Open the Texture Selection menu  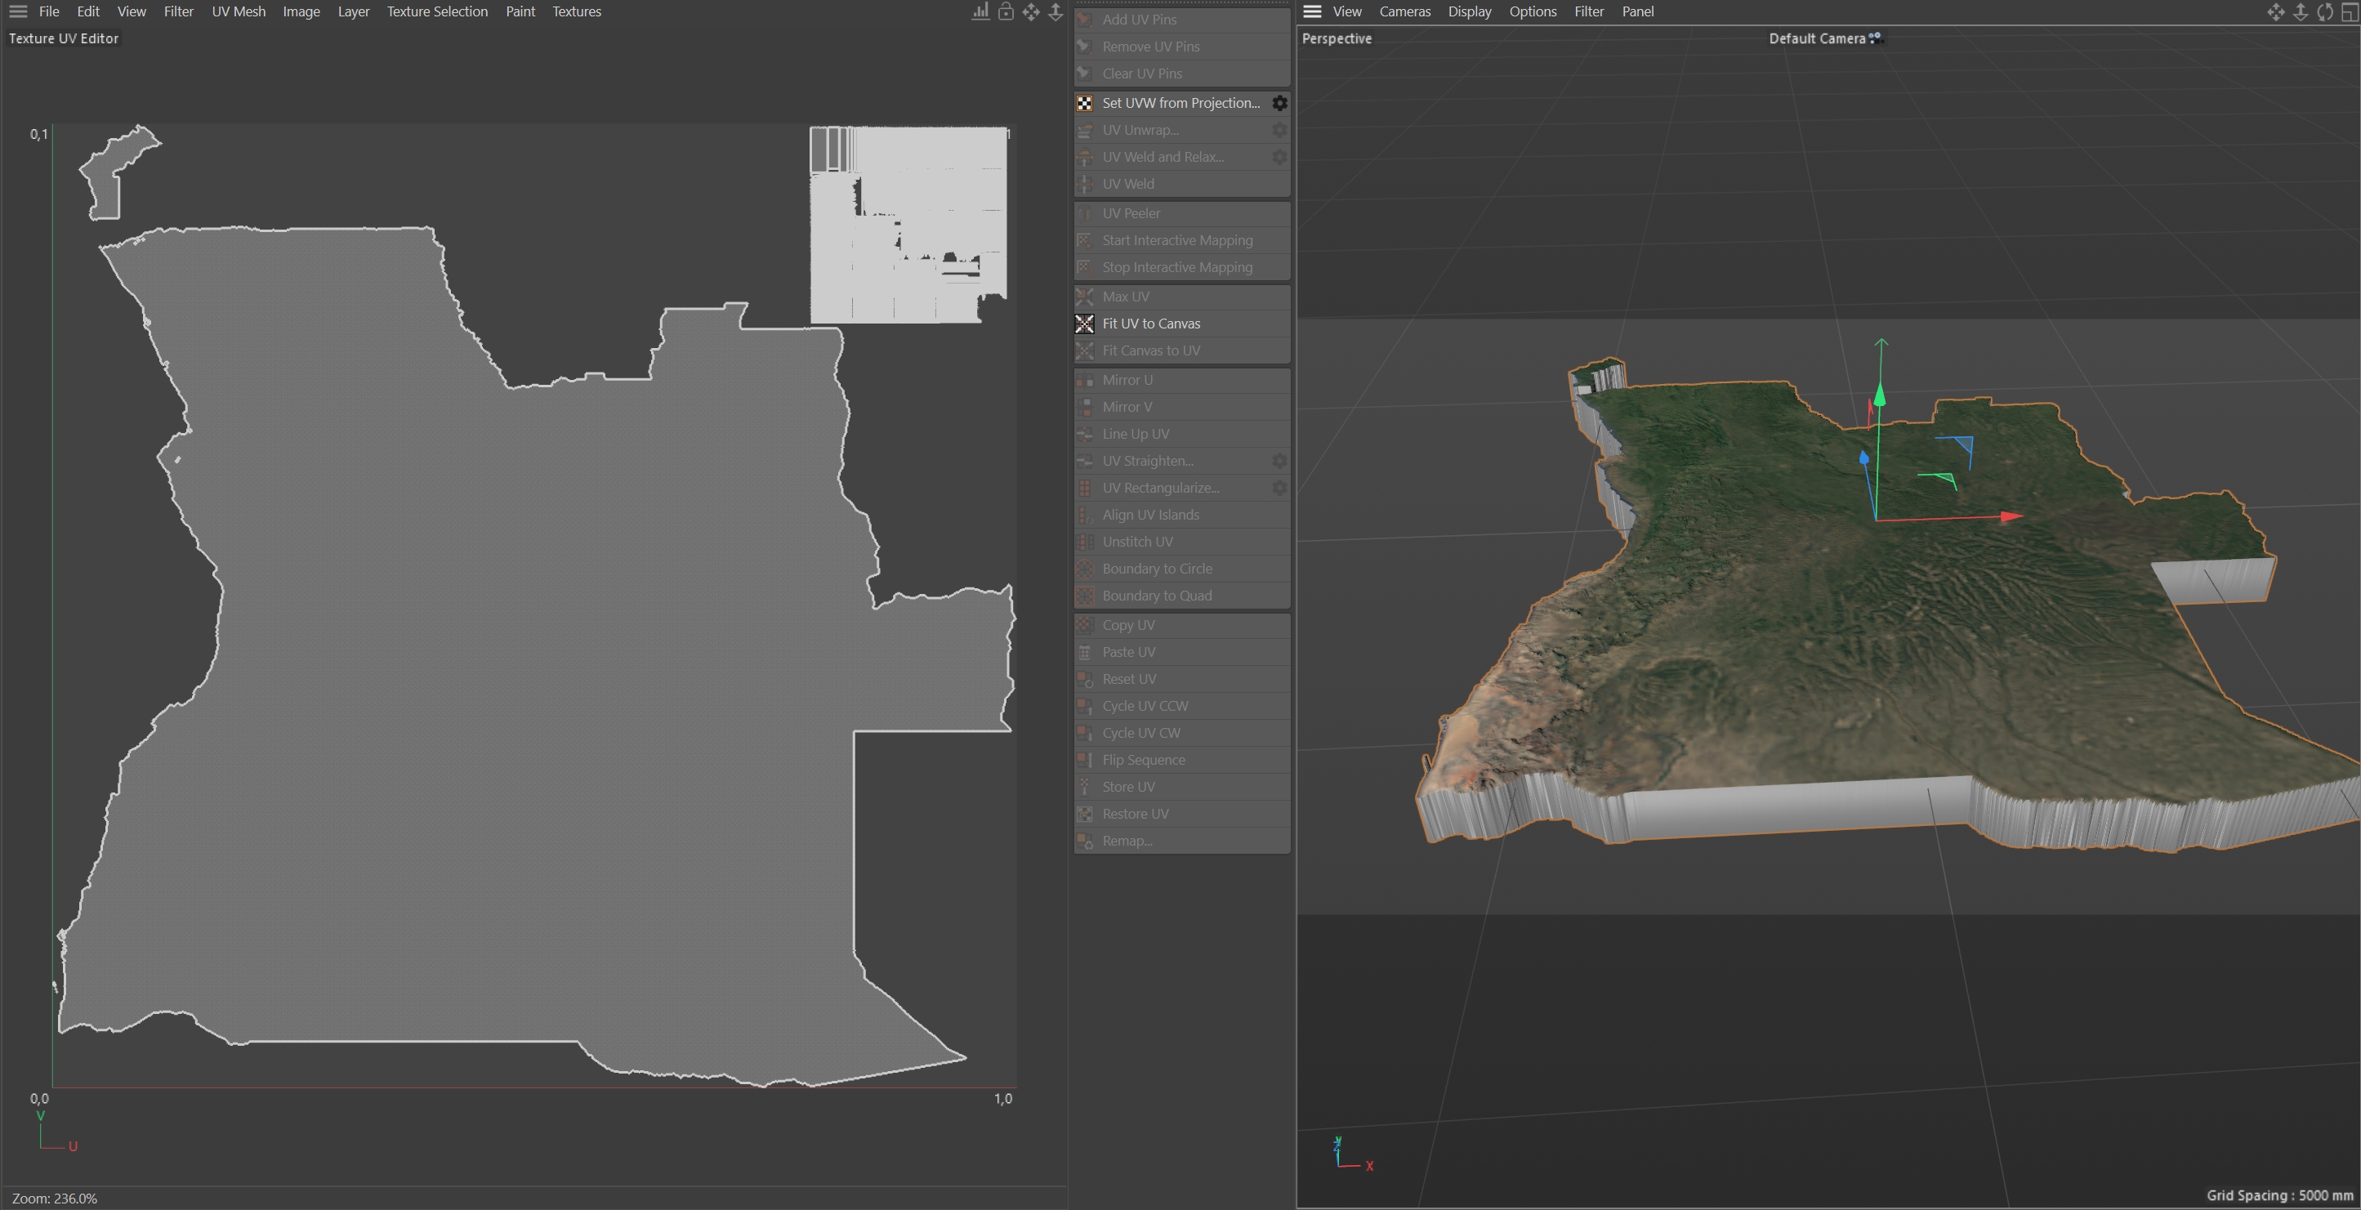tap(436, 12)
